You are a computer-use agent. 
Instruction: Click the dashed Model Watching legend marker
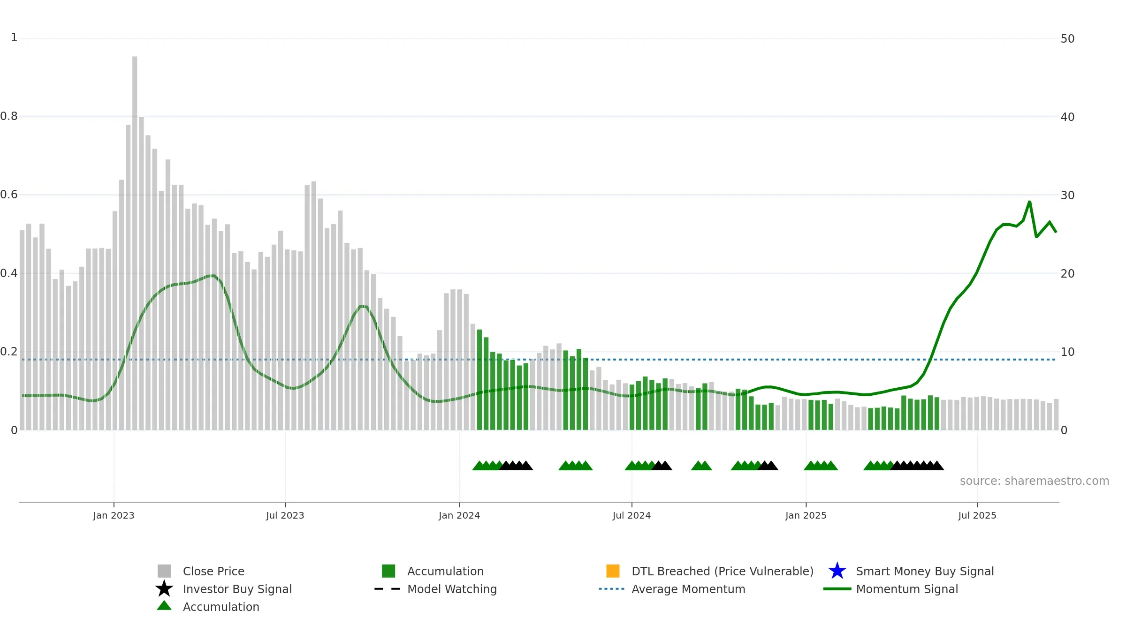point(388,589)
